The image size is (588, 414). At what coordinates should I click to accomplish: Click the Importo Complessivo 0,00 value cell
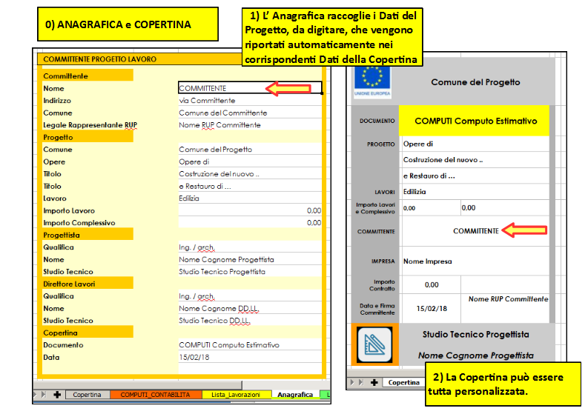(x=250, y=222)
